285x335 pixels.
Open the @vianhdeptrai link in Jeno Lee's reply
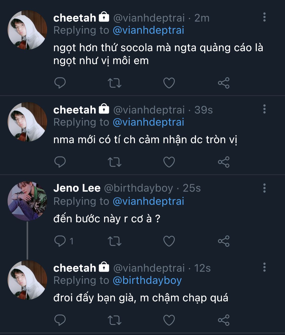click(148, 201)
